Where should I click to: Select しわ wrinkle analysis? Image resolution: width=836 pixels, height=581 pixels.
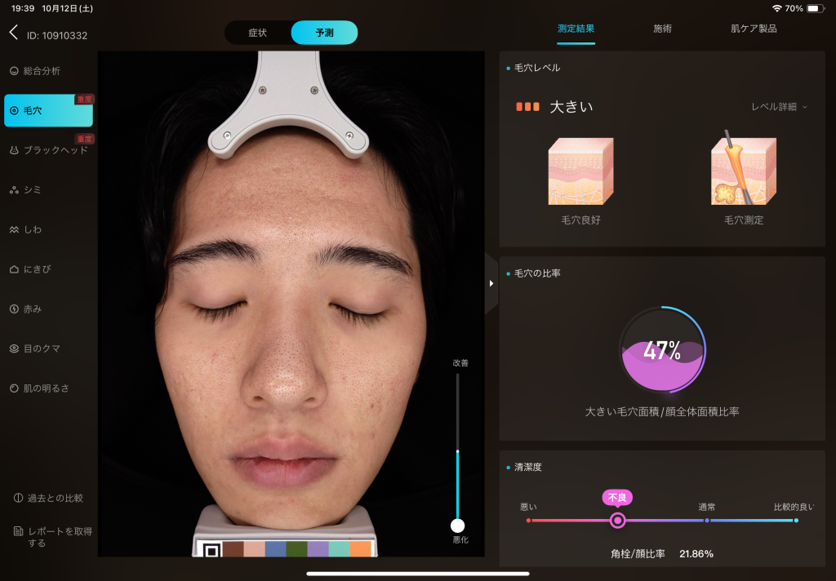(33, 230)
